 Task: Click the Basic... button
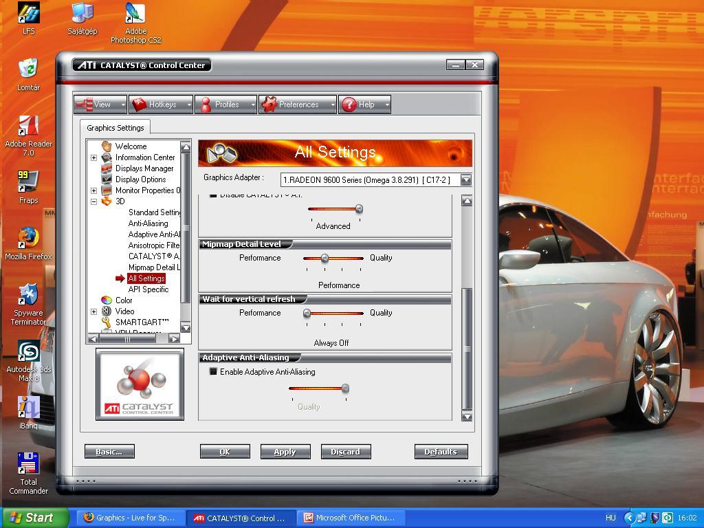coord(109,452)
